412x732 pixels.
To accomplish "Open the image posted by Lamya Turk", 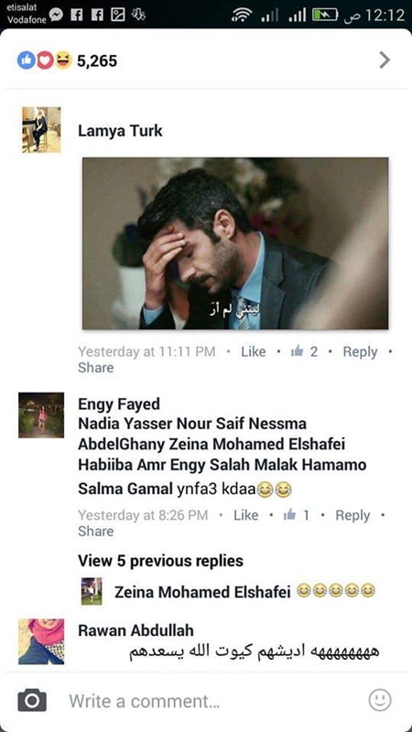I will click(235, 243).
